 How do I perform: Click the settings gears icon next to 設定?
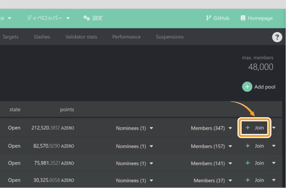pyautogui.click(x=87, y=18)
